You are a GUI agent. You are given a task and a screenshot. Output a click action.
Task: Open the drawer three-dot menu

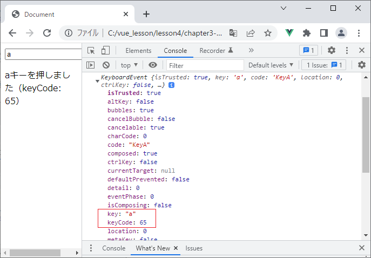click(x=91, y=248)
